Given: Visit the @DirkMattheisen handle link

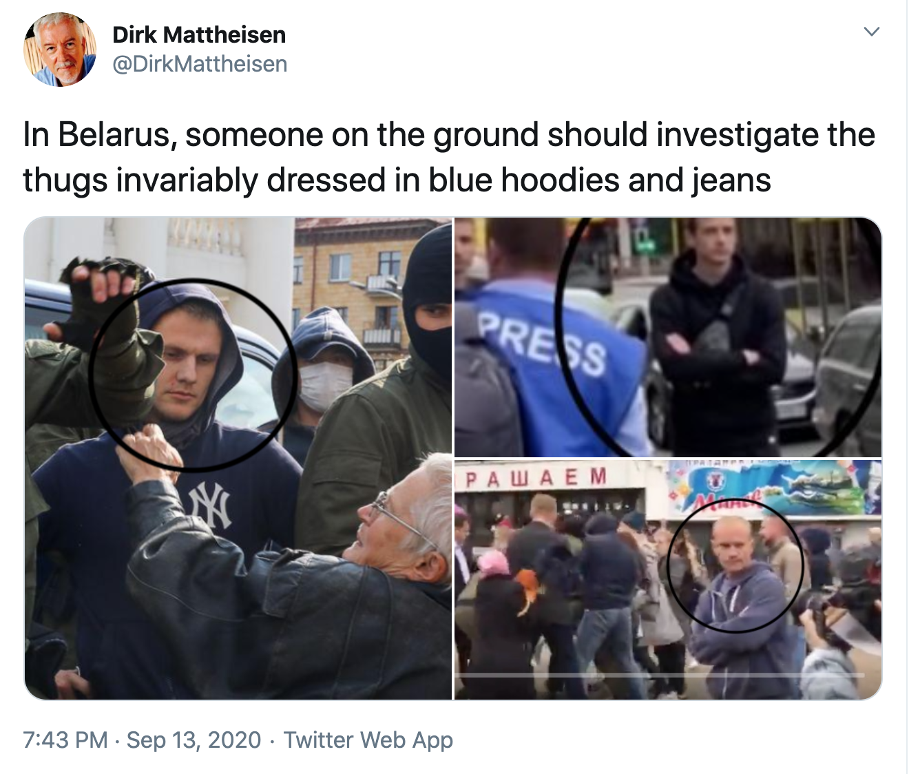Looking at the screenshot, I should [x=200, y=64].
